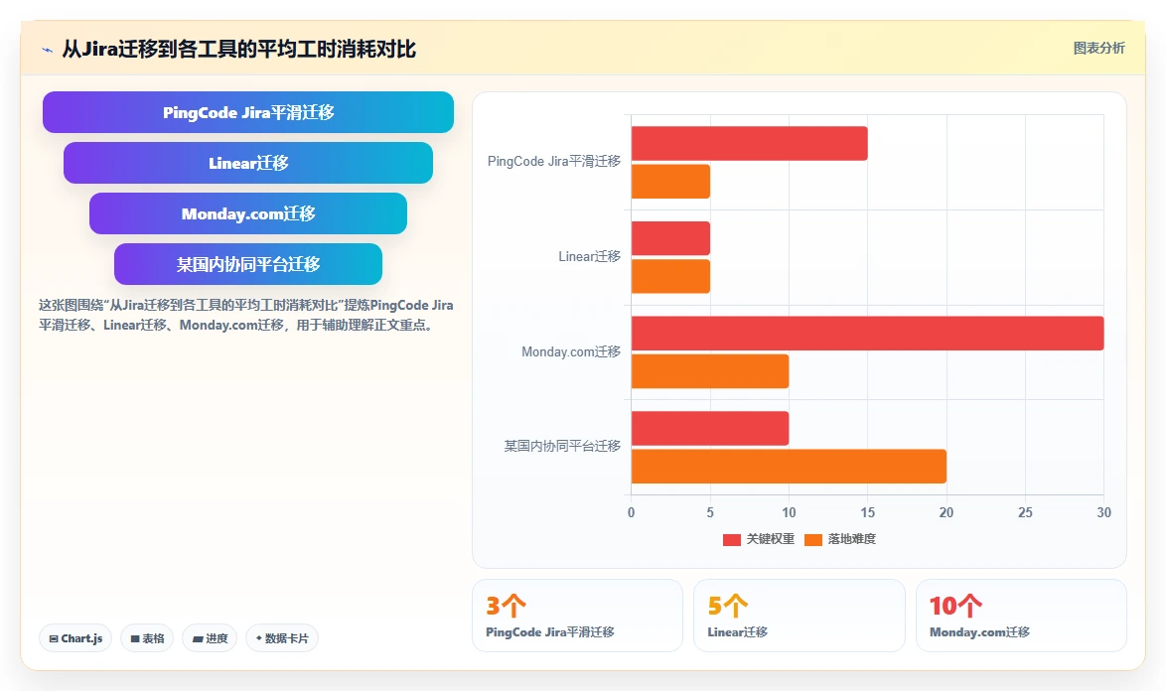
Task: Click the orange bar for Linear迁移
Action: coord(670,276)
